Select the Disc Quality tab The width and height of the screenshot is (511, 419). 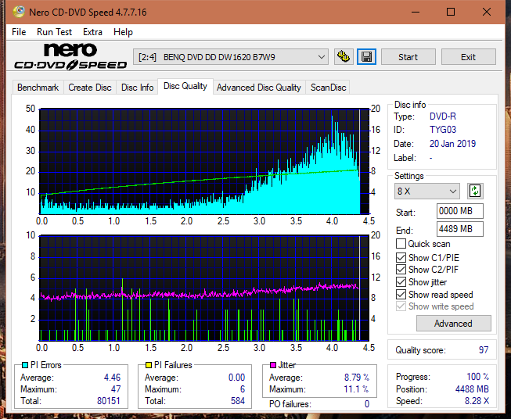pyautogui.click(x=185, y=86)
